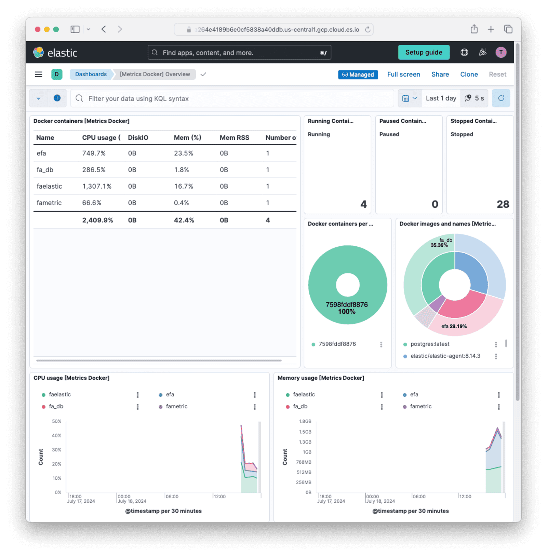
Task: Click [Metrics Docker] Overview breadcrumb
Action: 155,74
